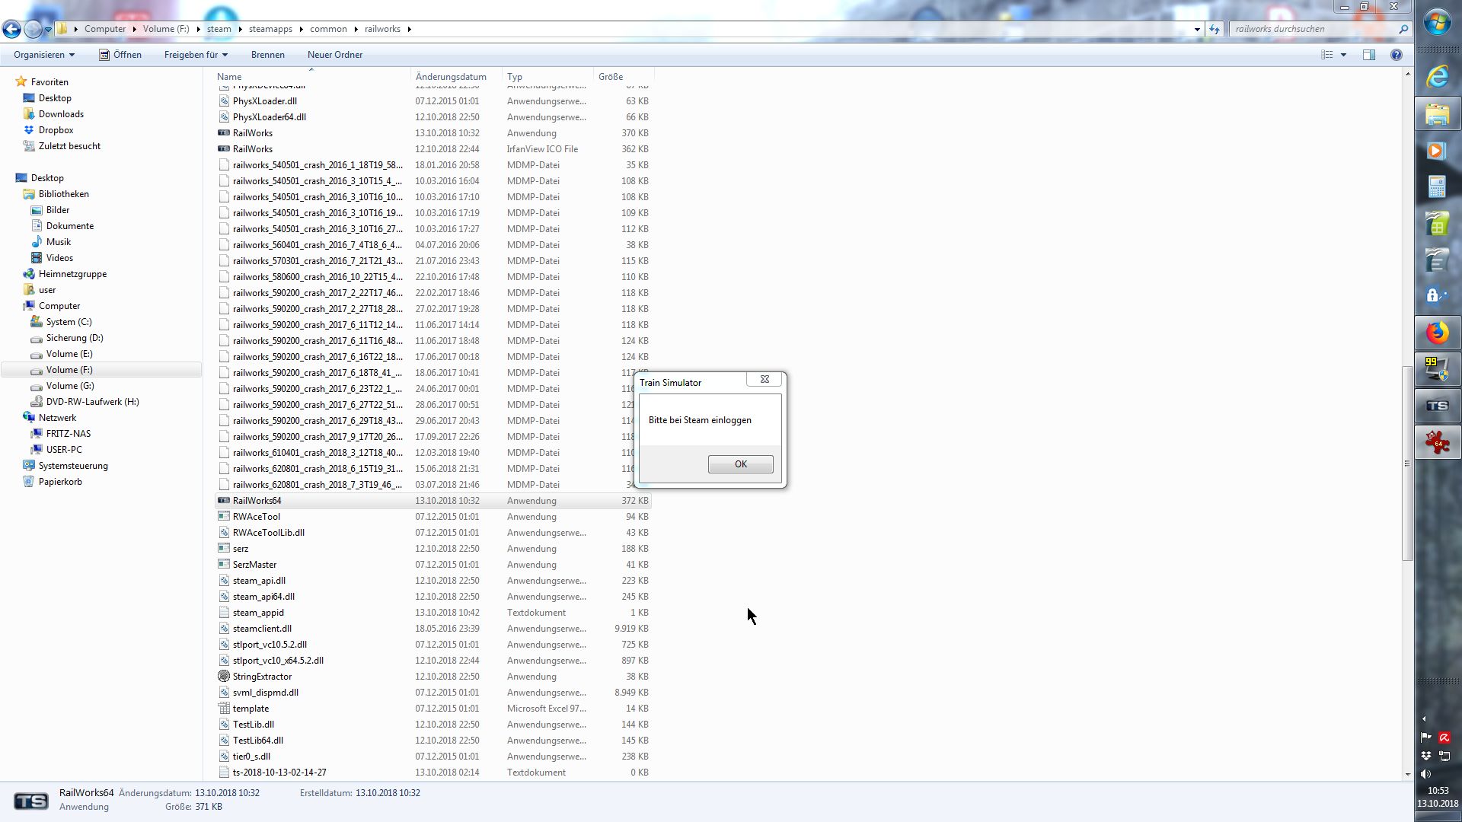Screen dimensions: 1462x822
Task: Click Brennen in the toolbar
Action: [267, 55]
